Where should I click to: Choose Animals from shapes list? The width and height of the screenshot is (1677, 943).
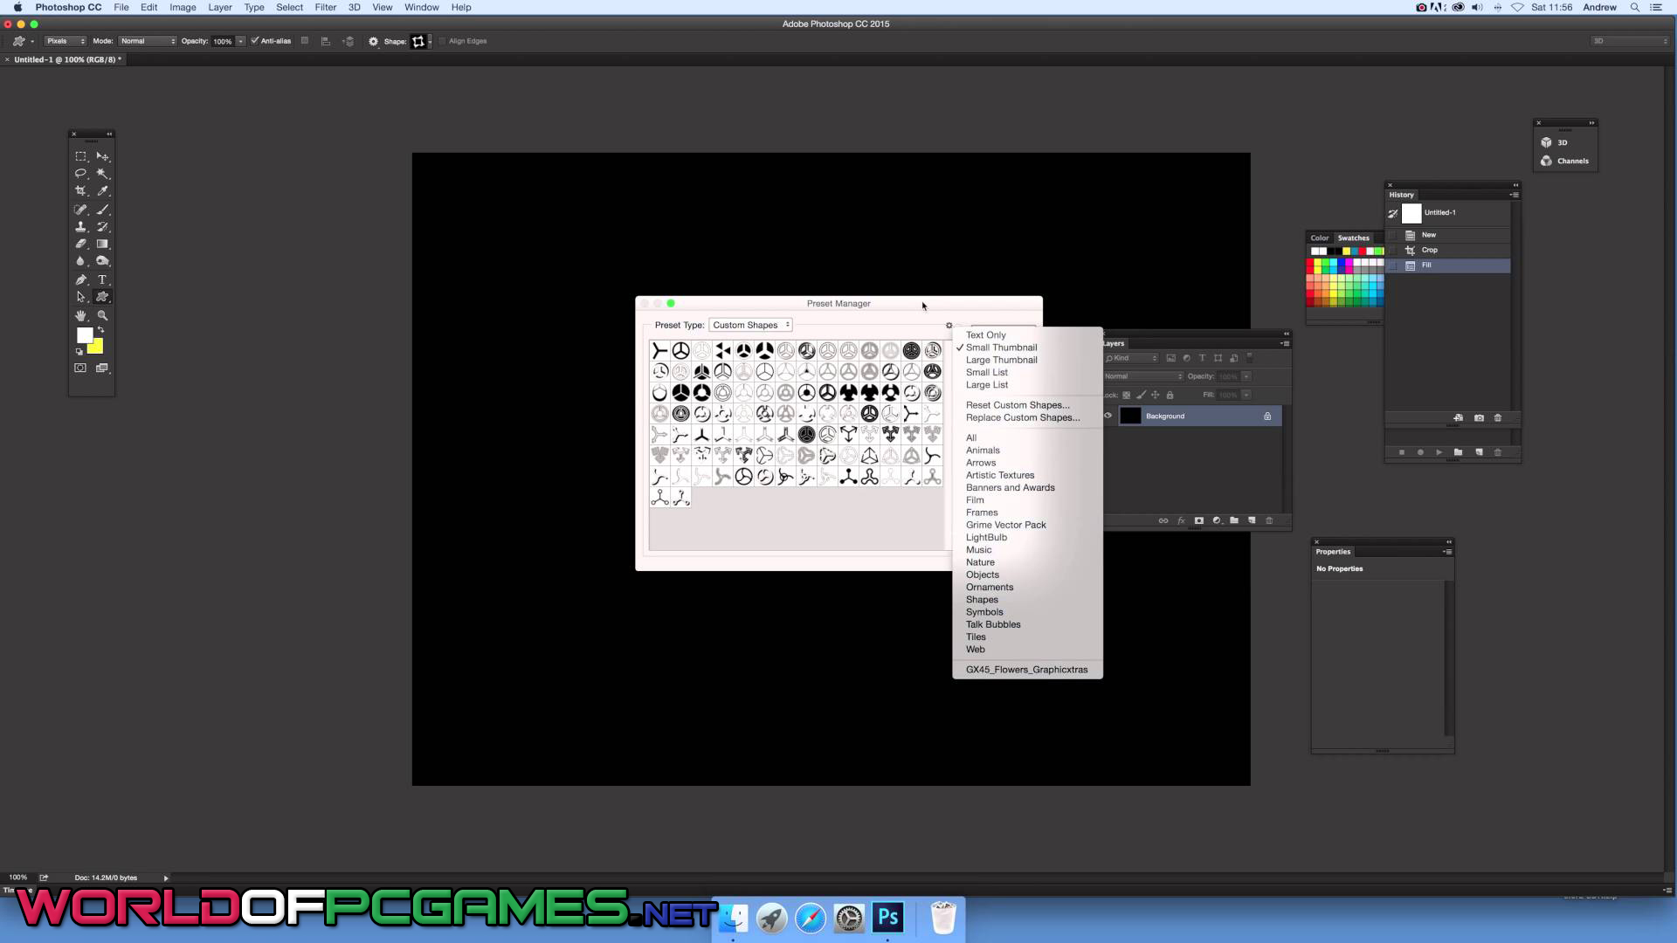click(983, 451)
